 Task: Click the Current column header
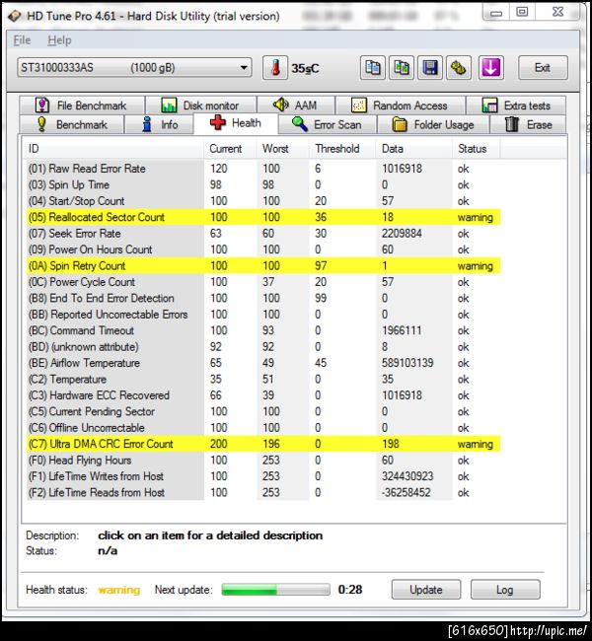click(x=230, y=148)
